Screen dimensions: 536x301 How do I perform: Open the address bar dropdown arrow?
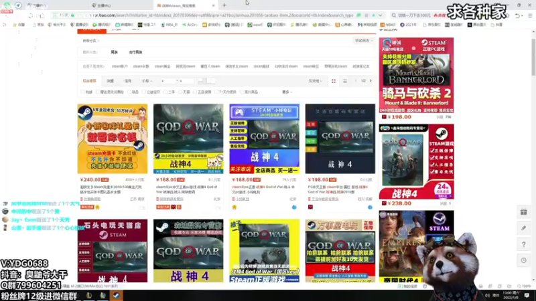(x=380, y=15)
